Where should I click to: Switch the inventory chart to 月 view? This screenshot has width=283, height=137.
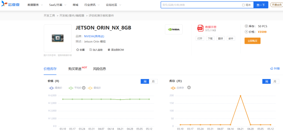click(x=275, y=81)
